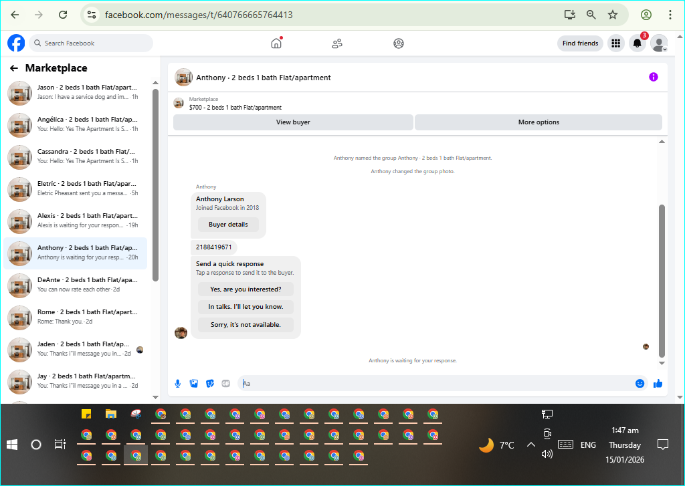Click the site info icon in the address bar
This screenshot has width=685, height=486.
(92, 15)
